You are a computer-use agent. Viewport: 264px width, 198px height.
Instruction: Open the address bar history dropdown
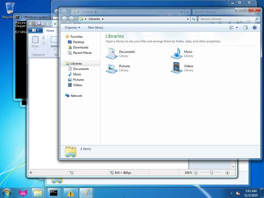[x=188, y=19]
